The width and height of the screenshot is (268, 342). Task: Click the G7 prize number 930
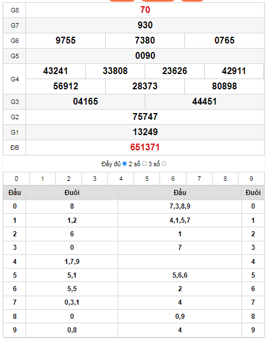pyautogui.click(x=145, y=25)
